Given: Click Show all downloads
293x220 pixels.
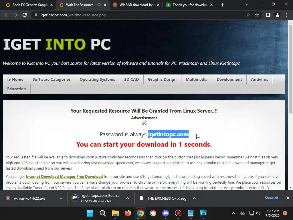Looking at the screenshot, I should [x=271, y=198].
